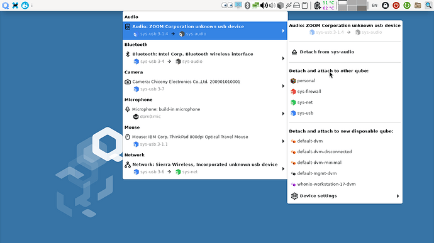This screenshot has height=243, width=434.
Task: Attach to default-mgmt-dvm disposable
Action: tap(345, 173)
